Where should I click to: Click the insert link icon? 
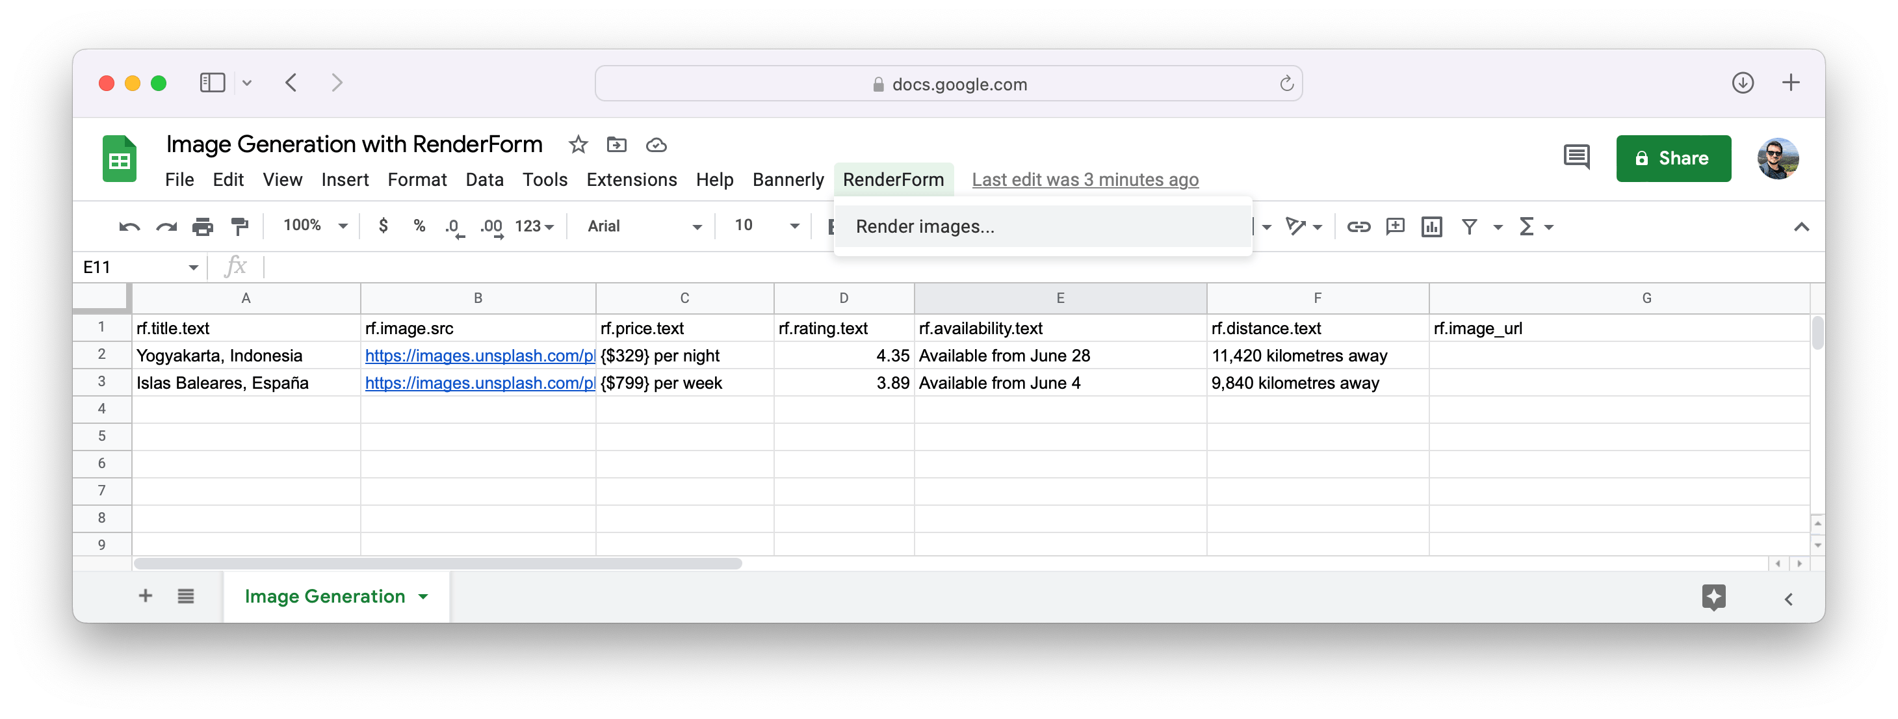click(1358, 227)
